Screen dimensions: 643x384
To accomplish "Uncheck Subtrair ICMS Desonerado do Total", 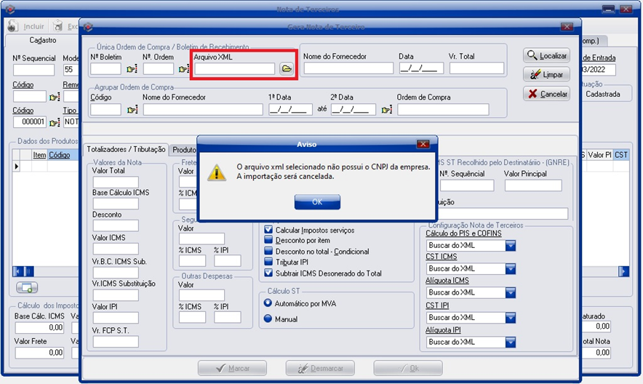I will coord(268,273).
